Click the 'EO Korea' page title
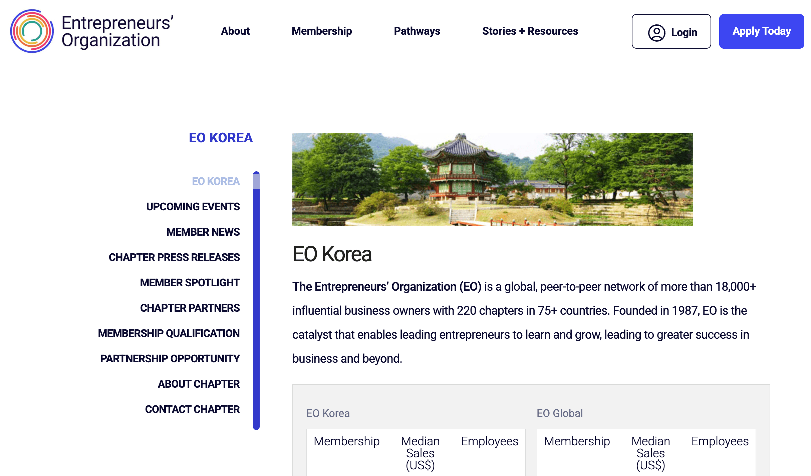This screenshot has height=476, width=811. click(x=332, y=254)
